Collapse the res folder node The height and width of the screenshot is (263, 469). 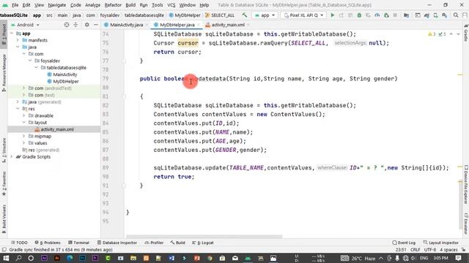click(18, 109)
